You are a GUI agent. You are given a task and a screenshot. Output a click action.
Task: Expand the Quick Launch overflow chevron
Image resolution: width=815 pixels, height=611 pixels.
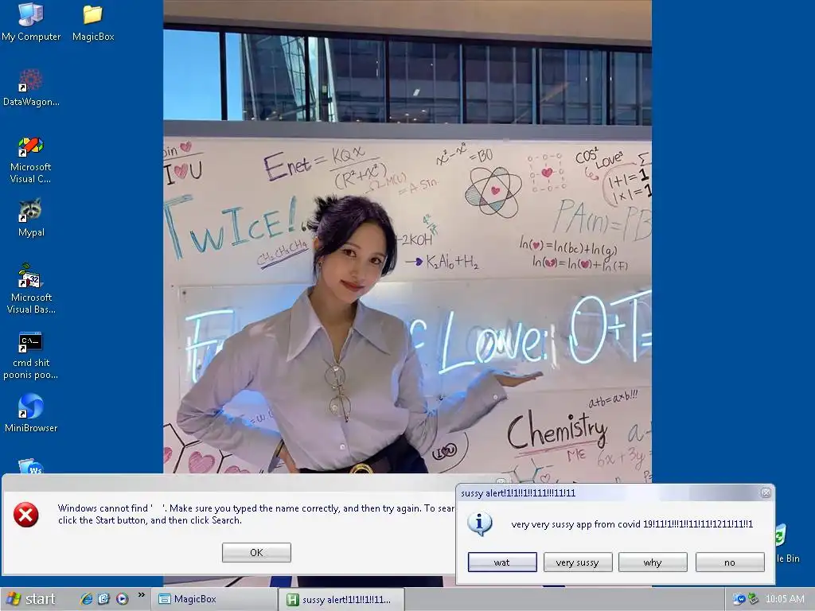(141, 595)
